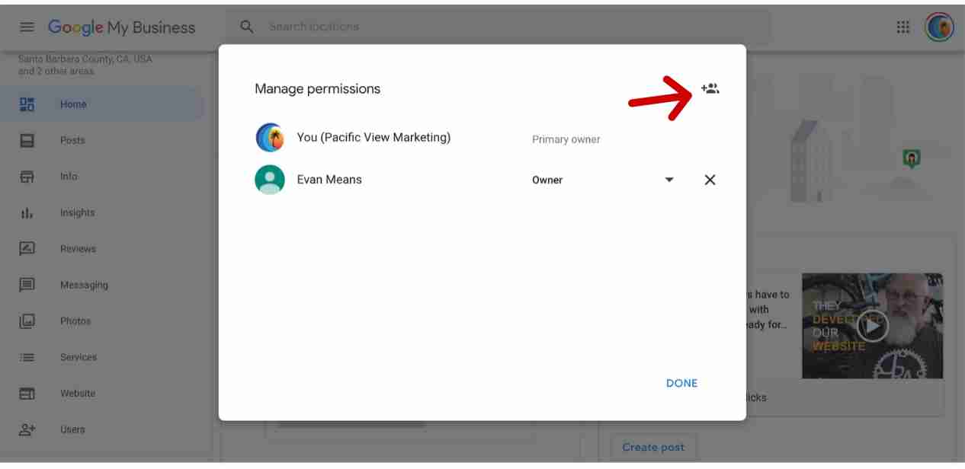
Task: Remove Evan Means with the X
Action: tap(710, 180)
